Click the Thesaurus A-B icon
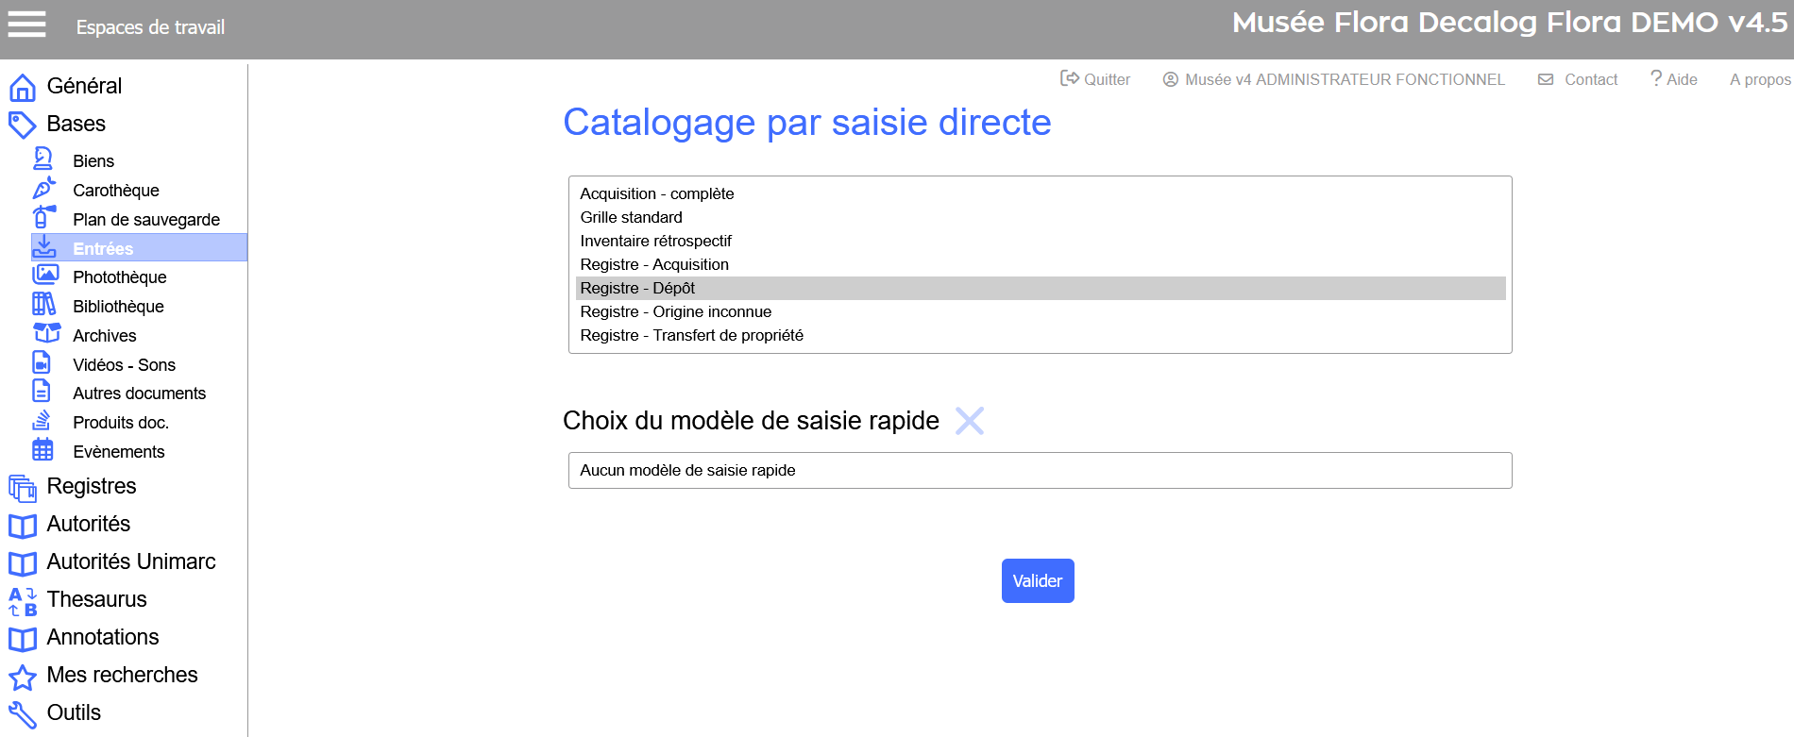The image size is (1794, 737). click(23, 600)
